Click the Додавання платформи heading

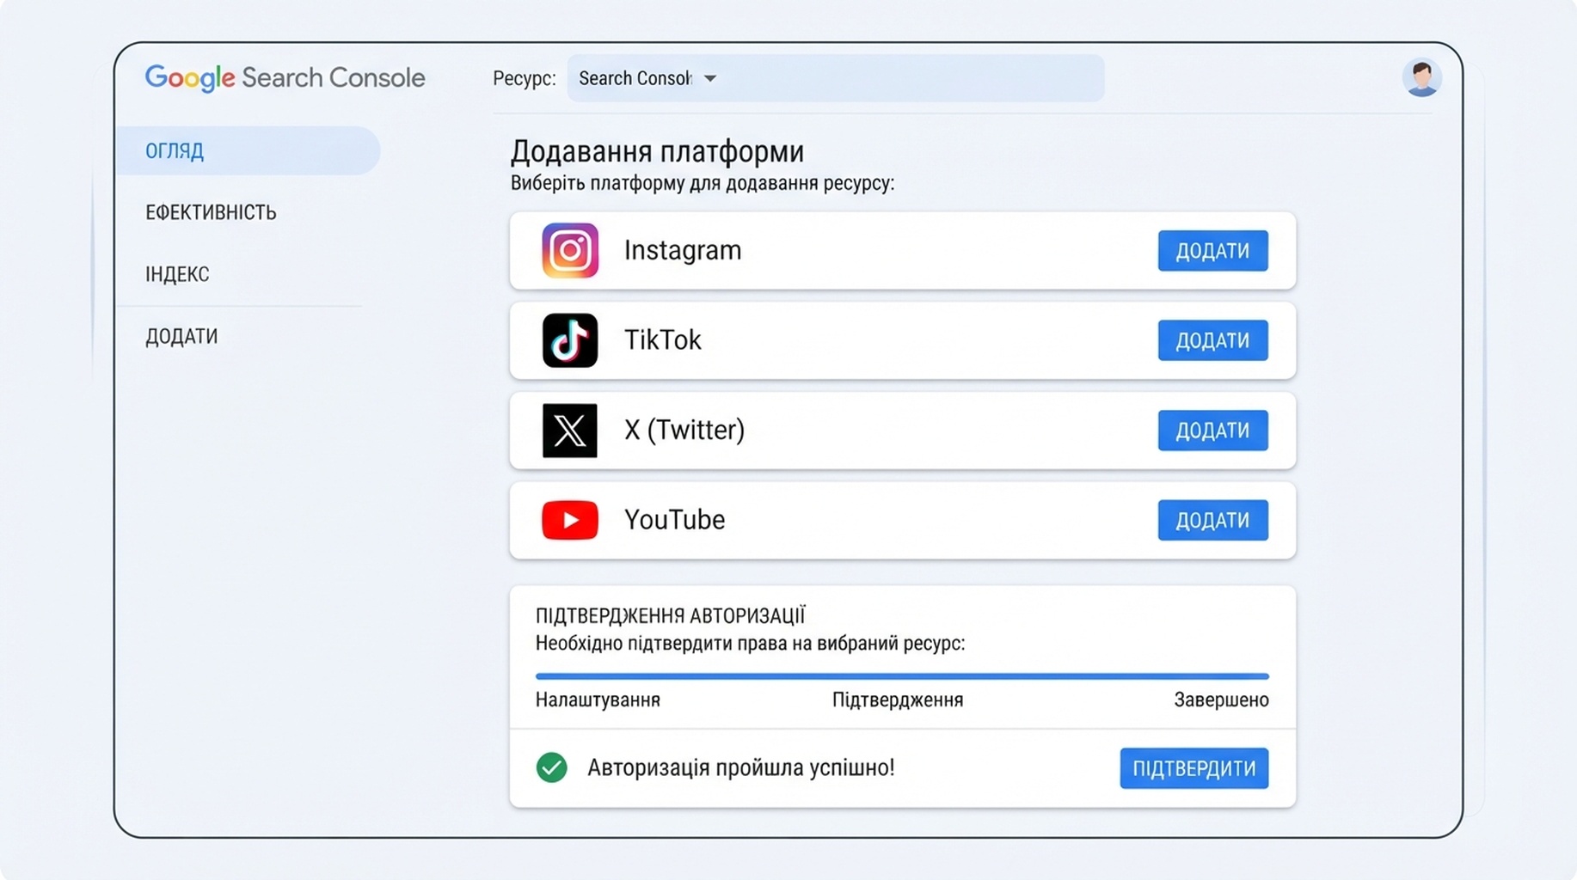pos(658,151)
